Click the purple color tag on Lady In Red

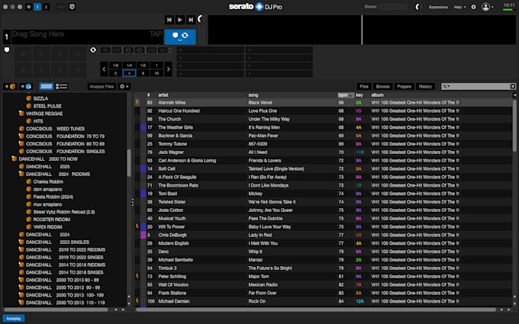point(143,235)
